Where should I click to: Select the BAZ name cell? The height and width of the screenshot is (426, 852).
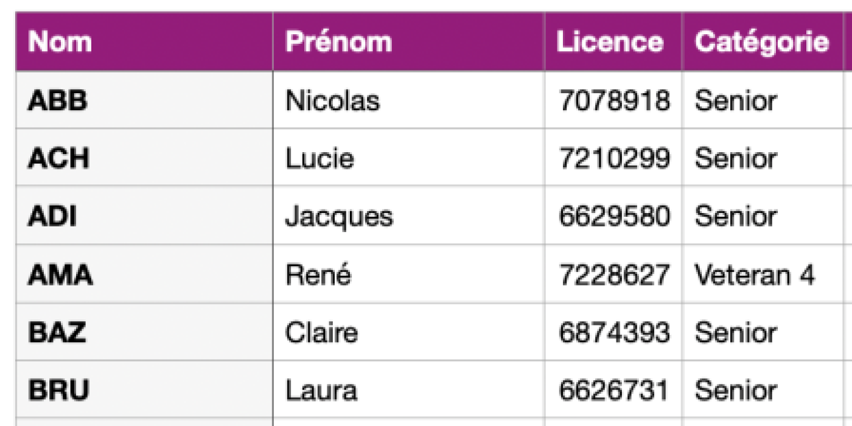[x=144, y=332]
